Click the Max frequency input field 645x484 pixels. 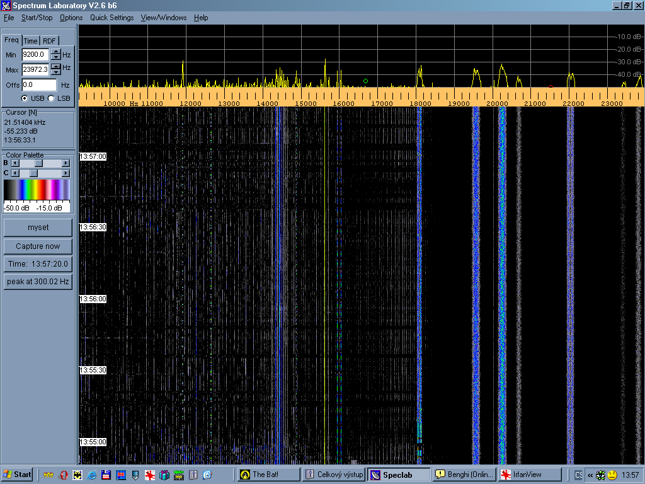pos(35,69)
